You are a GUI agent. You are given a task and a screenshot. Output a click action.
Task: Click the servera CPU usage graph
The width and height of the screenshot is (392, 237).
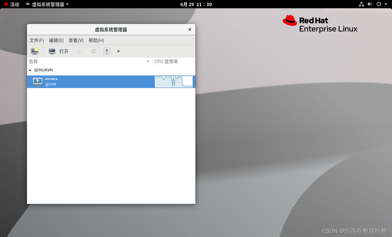point(174,82)
